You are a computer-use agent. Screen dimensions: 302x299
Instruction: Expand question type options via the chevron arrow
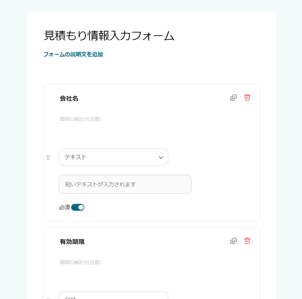pos(160,157)
